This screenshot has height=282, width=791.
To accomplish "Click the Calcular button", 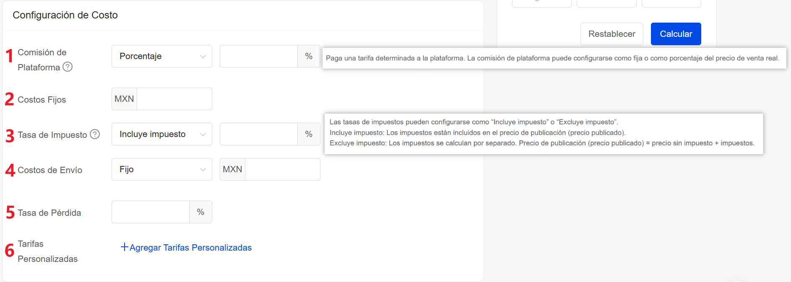I will coord(676,34).
